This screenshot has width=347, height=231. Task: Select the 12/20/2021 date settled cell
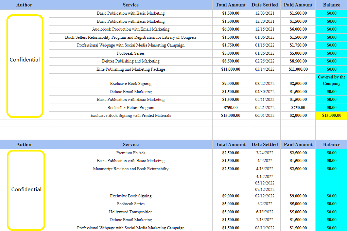tap(265, 21)
